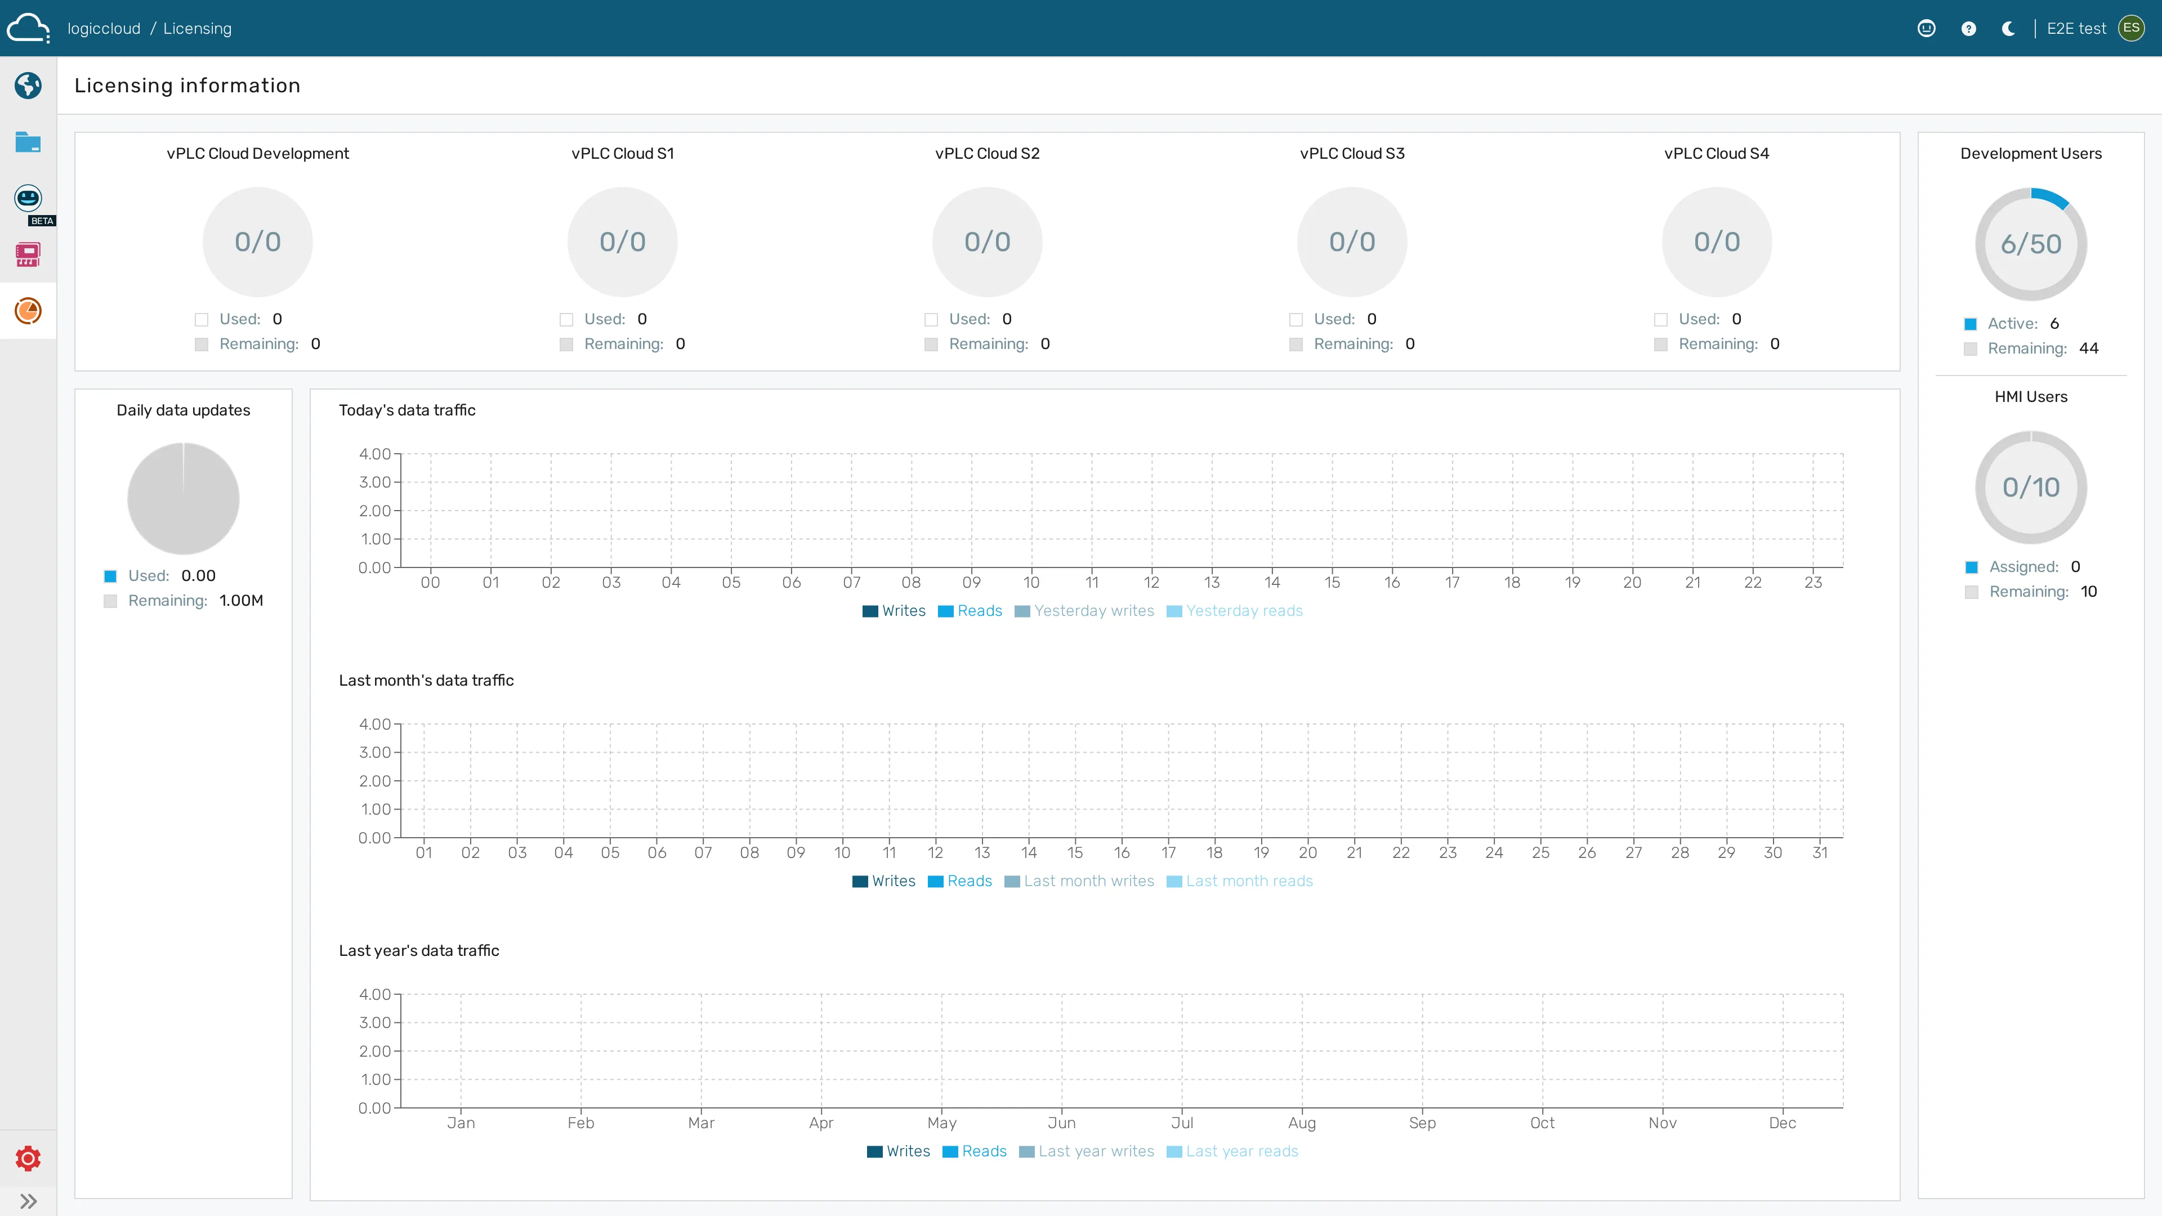Click the E2E test account name
Image resolution: width=2162 pixels, height=1216 pixels.
tap(2076, 29)
